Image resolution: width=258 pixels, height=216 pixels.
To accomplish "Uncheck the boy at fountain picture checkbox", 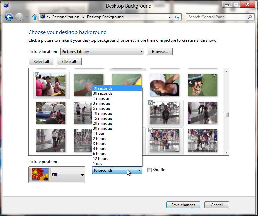I will coord(151,102).
